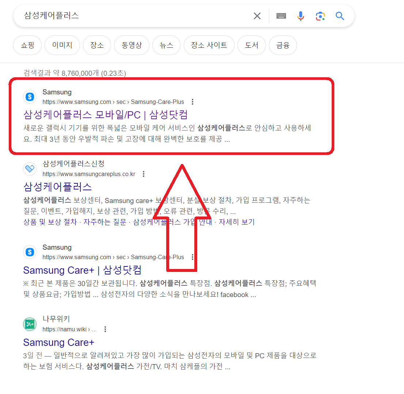Screen dimensions: 404x394
Task: Click the 나무위키 favicon next to its result
Action: point(30,324)
